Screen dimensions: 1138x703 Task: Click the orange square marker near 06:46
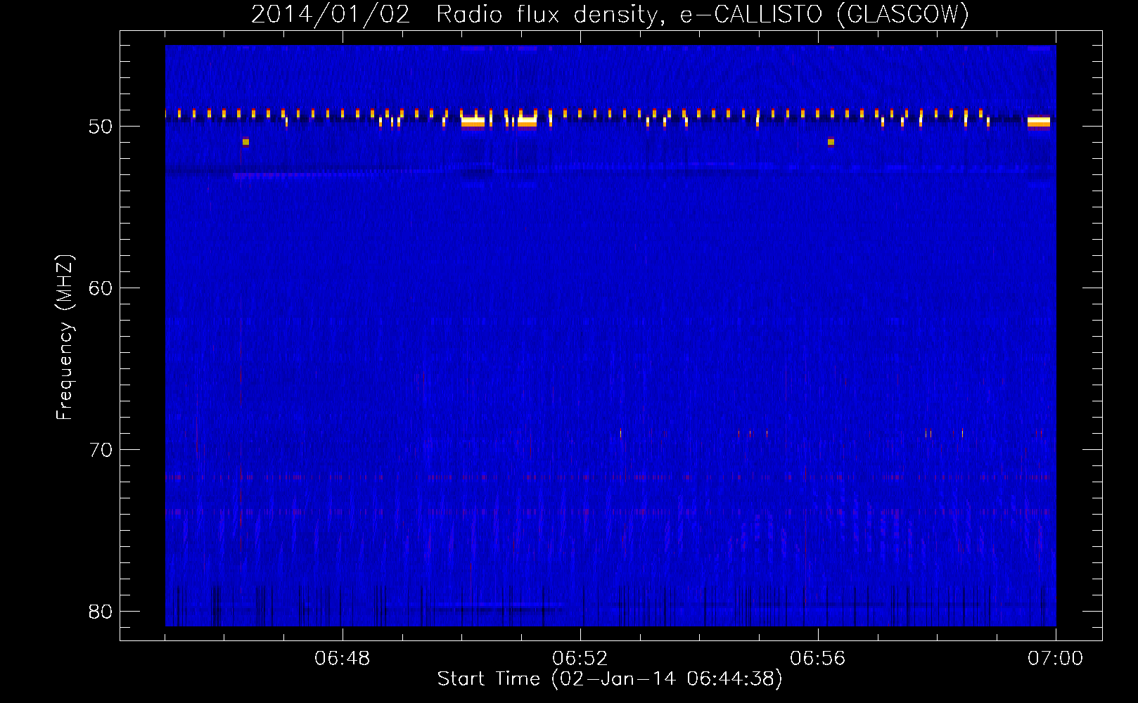click(245, 142)
